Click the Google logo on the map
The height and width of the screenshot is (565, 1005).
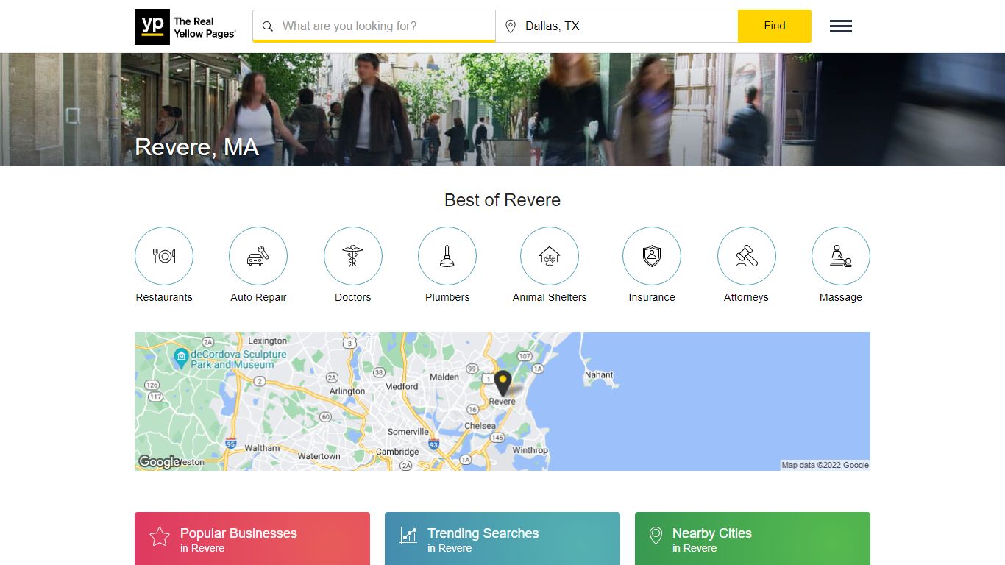tap(159, 462)
